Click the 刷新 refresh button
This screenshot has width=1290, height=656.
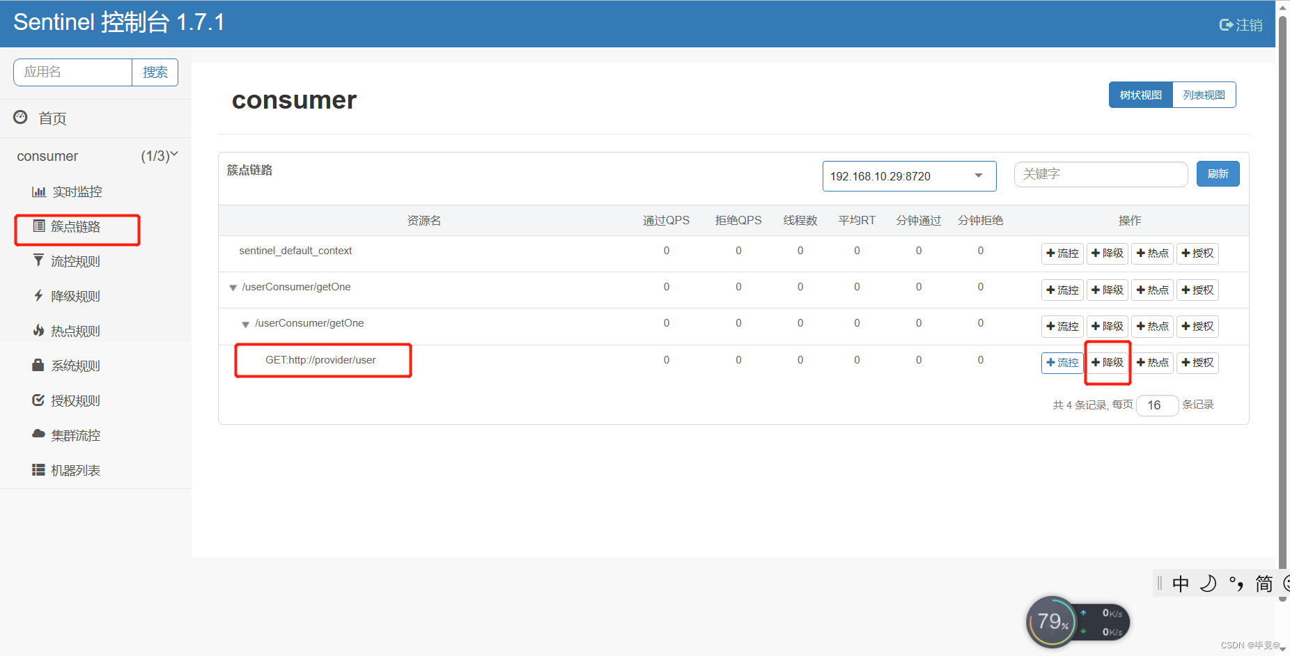click(1218, 174)
